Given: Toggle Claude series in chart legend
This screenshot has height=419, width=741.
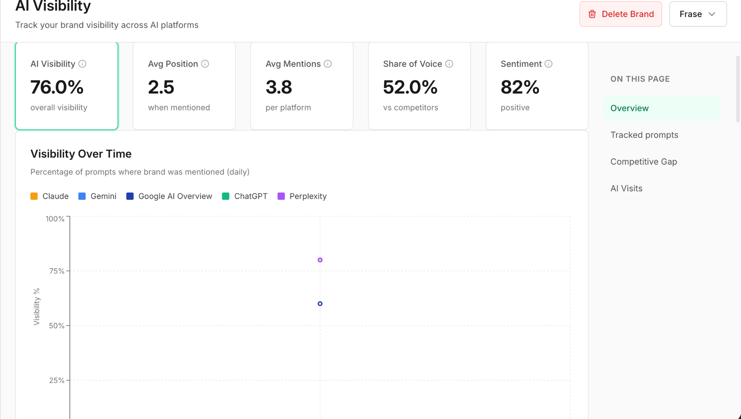Looking at the screenshot, I should (x=50, y=196).
